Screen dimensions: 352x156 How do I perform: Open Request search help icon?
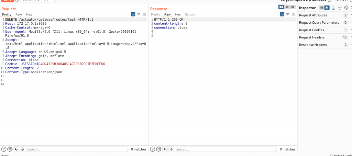pyautogui.click(x=3, y=149)
